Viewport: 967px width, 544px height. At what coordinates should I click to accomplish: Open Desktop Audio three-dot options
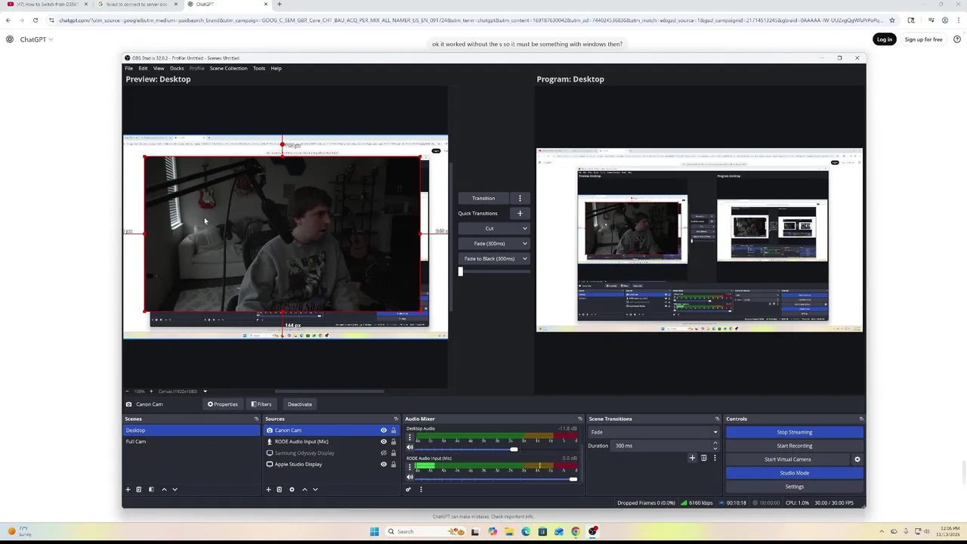pyautogui.click(x=410, y=437)
